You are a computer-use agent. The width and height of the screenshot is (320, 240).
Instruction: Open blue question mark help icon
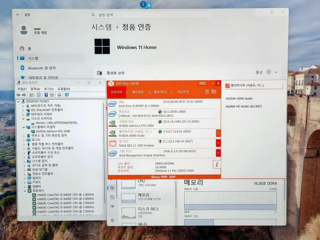[x=46, y=95]
